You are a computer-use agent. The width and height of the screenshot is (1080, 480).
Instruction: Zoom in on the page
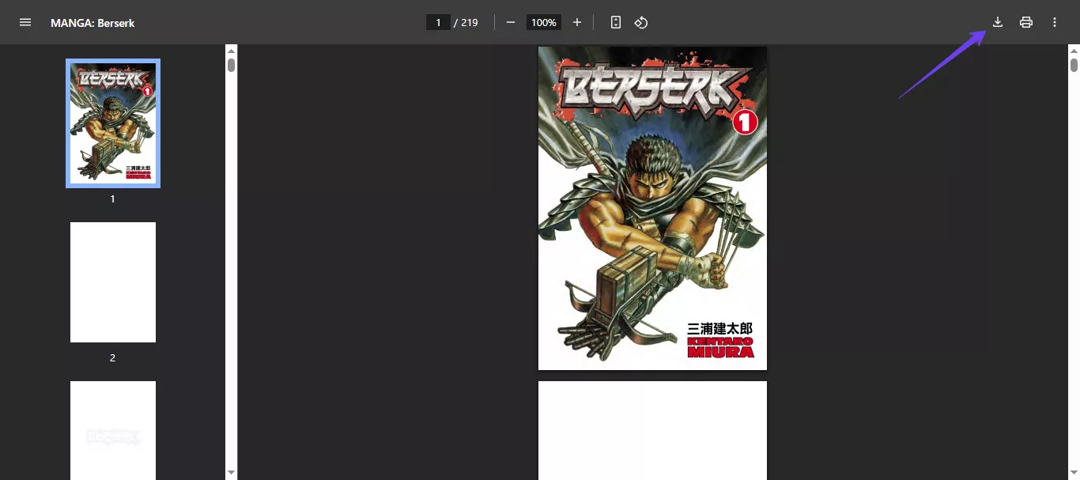pyautogui.click(x=576, y=22)
